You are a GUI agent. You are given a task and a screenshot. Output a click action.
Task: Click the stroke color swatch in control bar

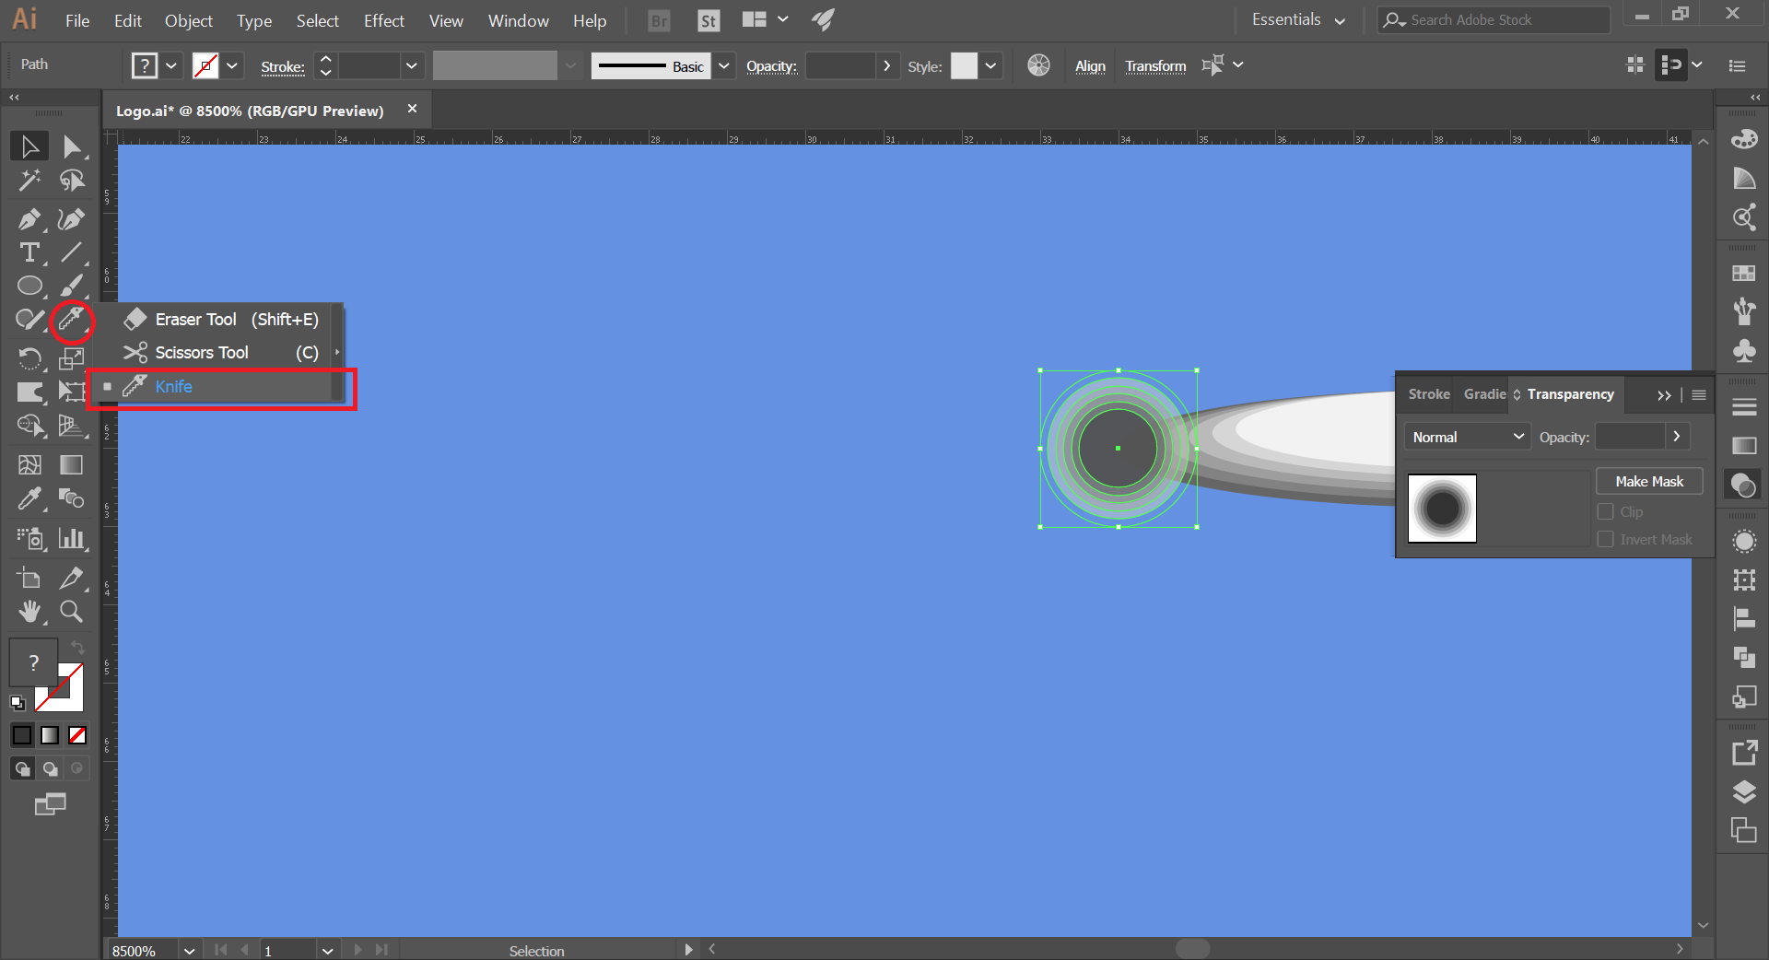205,65
